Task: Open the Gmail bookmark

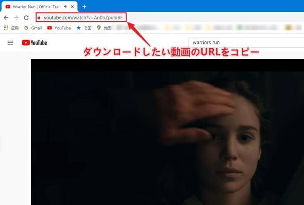Action: (33, 28)
